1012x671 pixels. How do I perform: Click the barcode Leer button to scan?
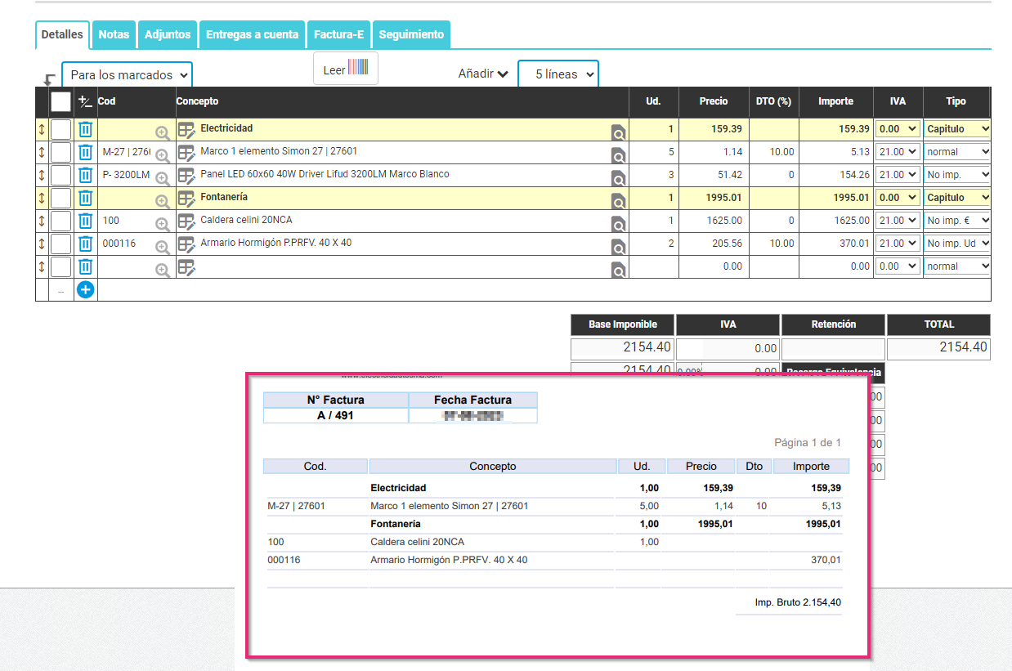(345, 68)
